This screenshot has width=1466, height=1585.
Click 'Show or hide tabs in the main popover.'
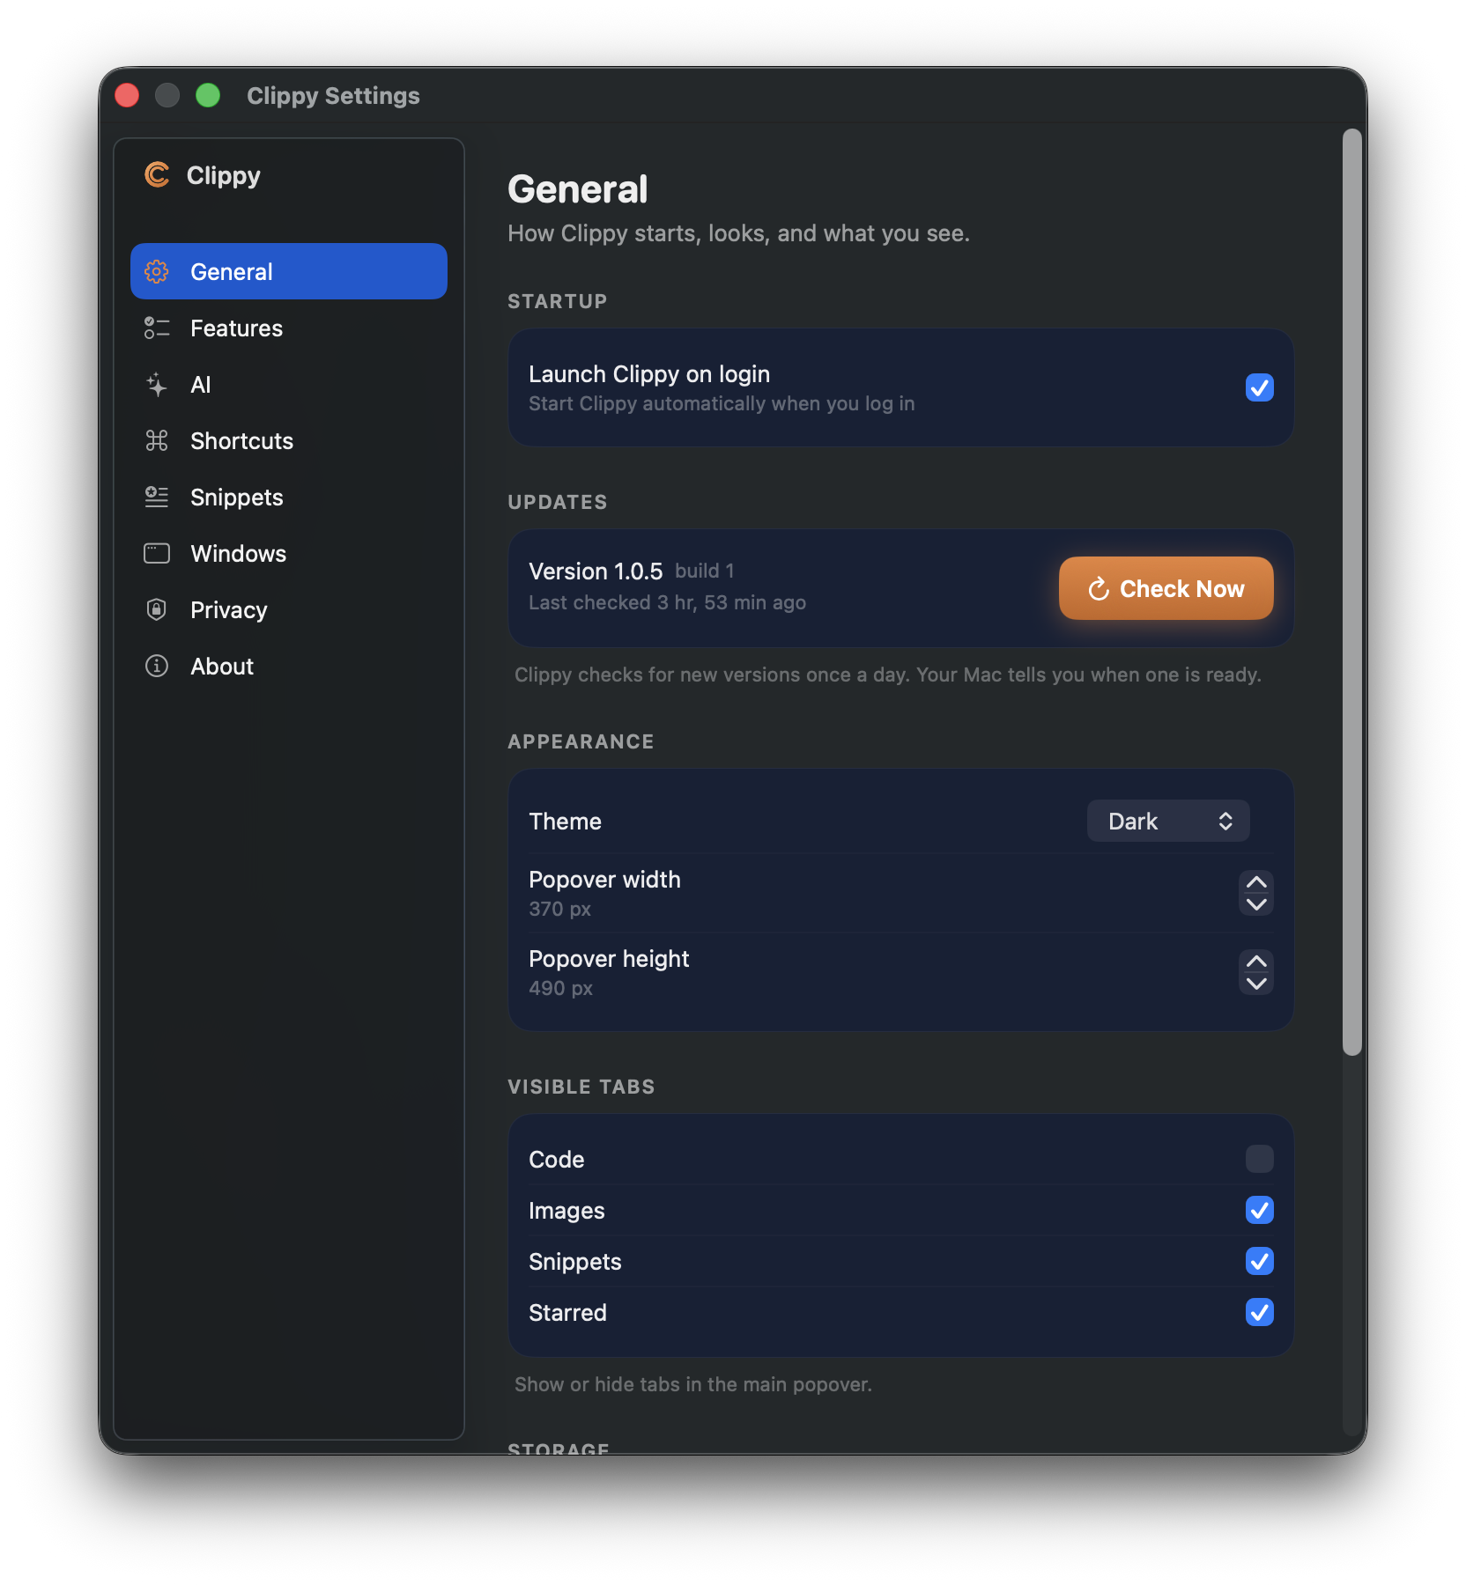693,1384
